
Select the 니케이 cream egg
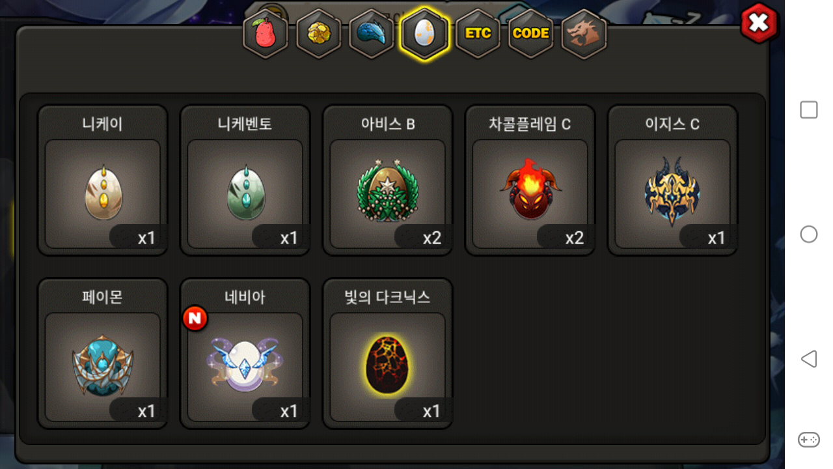click(103, 180)
